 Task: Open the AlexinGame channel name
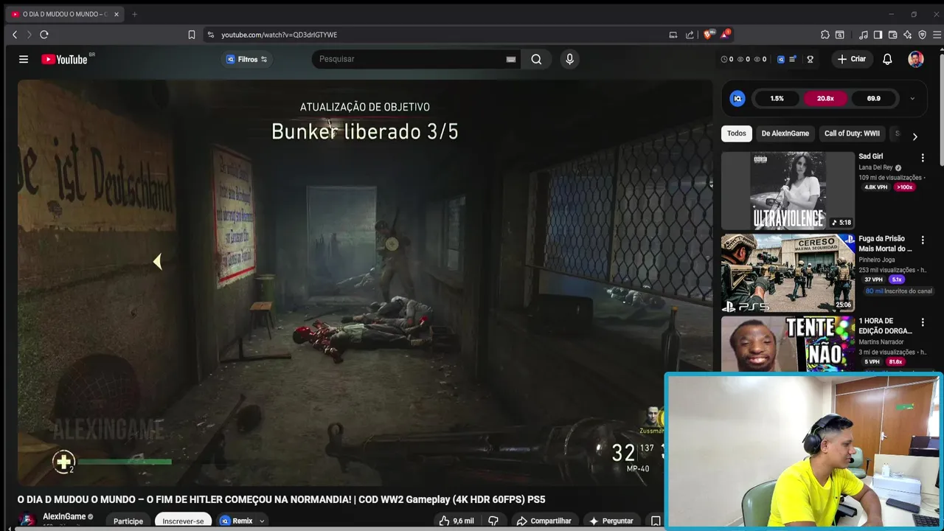[x=64, y=516]
